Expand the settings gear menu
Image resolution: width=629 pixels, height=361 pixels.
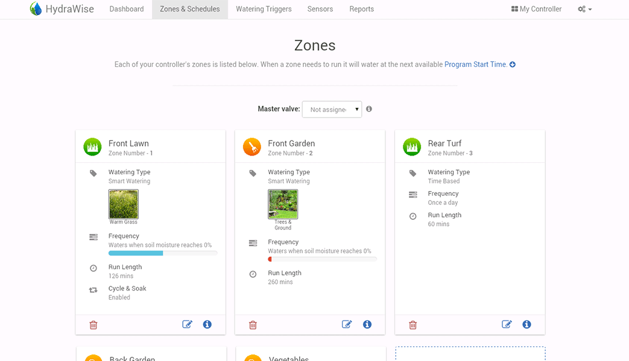[x=584, y=9]
